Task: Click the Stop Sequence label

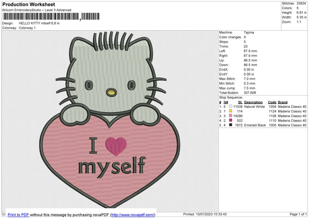Action: [x=230, y=97]
